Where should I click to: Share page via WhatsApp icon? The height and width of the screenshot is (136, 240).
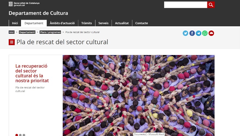(205, 33)
